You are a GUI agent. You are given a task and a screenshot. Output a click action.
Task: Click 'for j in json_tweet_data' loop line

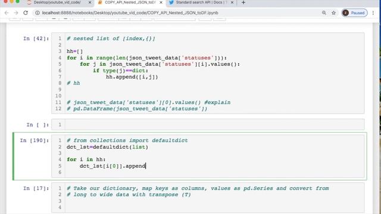click(x=160, y=64)
